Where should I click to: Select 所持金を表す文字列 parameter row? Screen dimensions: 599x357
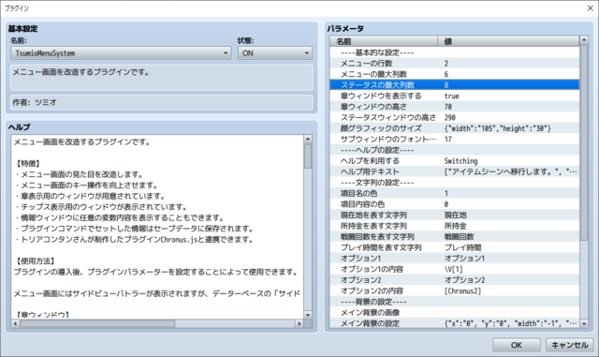click(455, 226)
